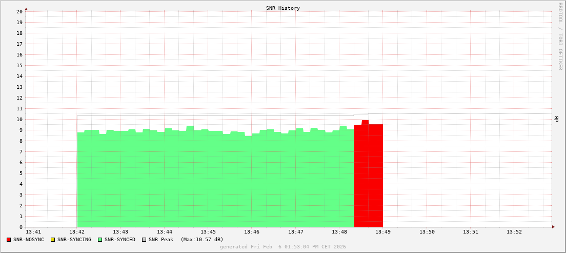Click the dB unit label on right side
Screen dimensions: 566x253
pyautogui.click(x=556, y=119)
